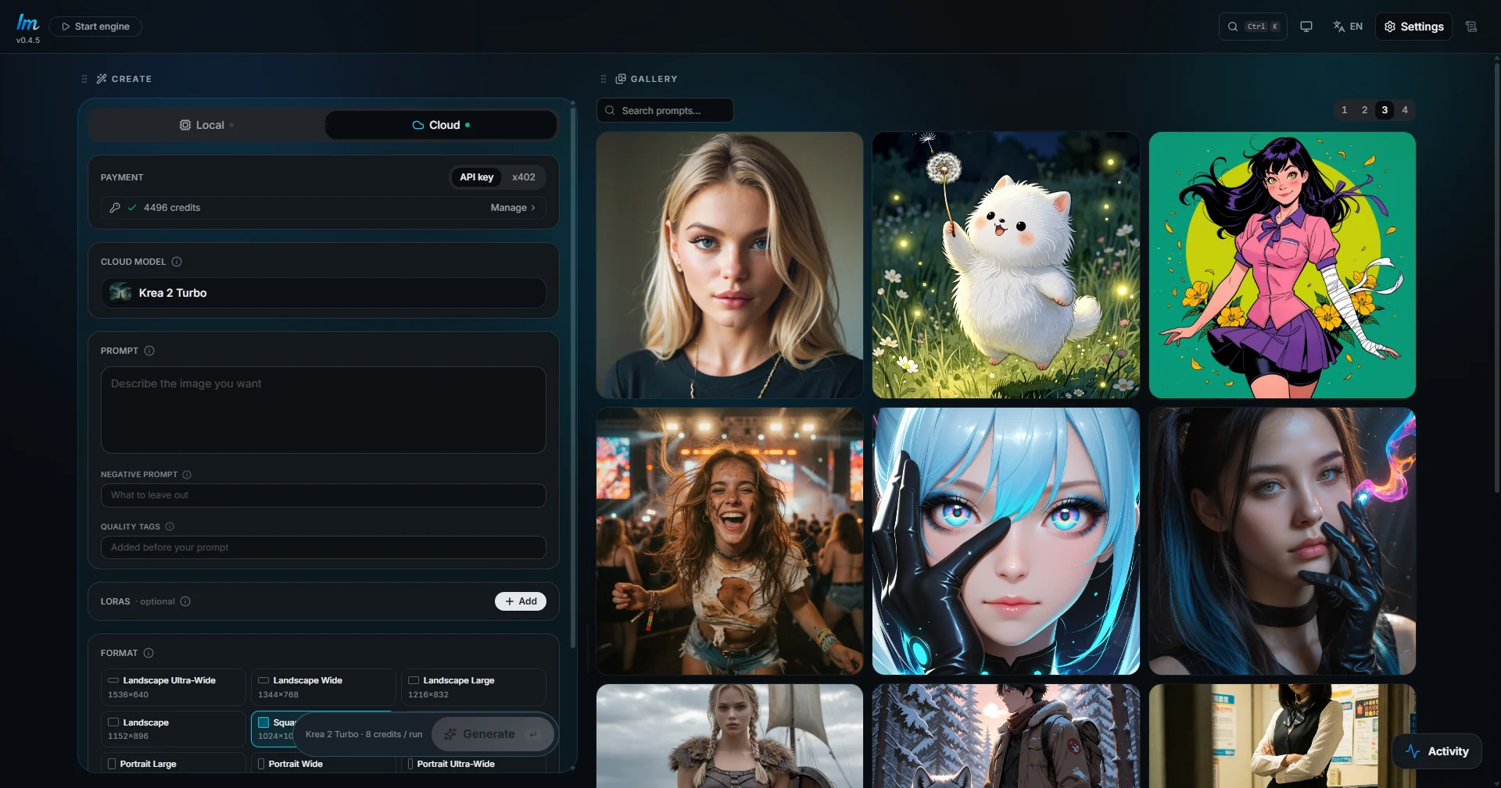Open Settings
1501x788 pixels.
[1413, 27]
